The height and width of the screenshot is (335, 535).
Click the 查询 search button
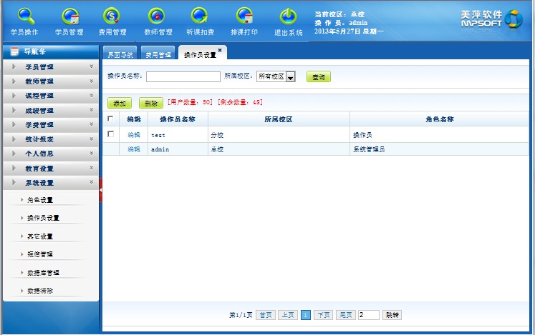tap(319, 77)
